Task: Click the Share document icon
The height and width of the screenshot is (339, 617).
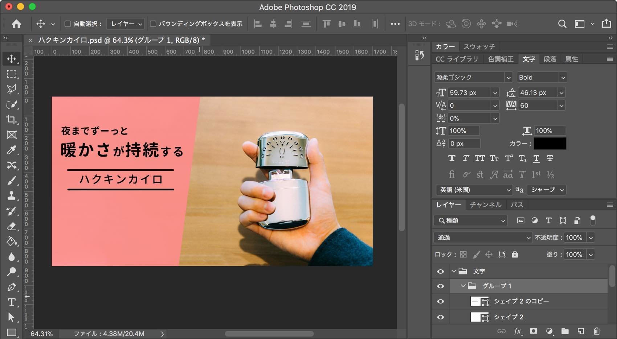Action: pyautogui.click(x=606, y=24)
